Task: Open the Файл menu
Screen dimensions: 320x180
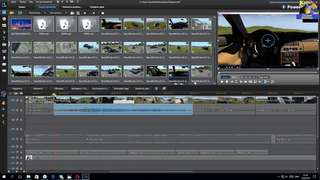Action: coord(13,2)
